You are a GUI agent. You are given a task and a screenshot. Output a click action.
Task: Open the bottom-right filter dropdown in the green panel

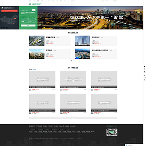pos(32,21)
